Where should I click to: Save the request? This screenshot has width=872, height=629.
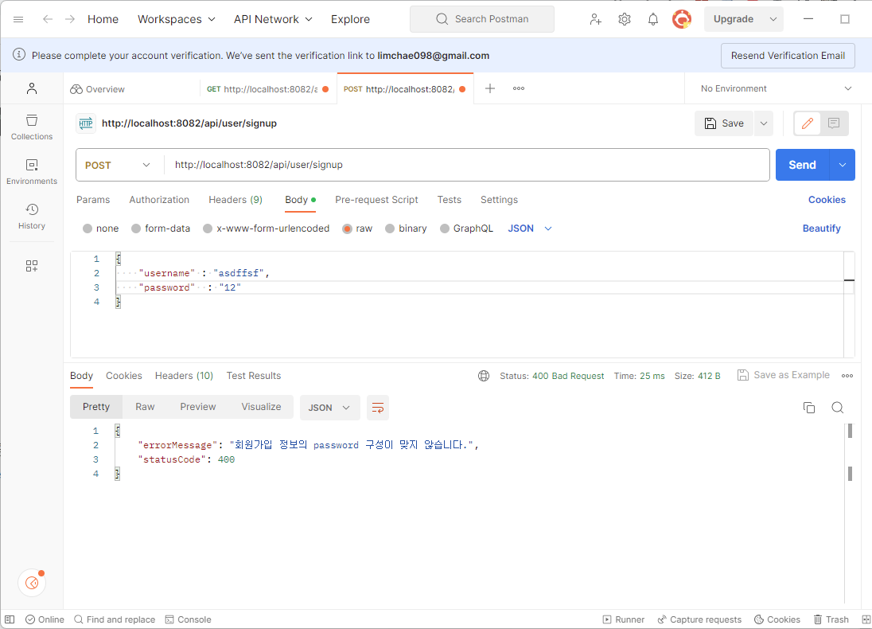pyautogui.click(x=724, y=123)
